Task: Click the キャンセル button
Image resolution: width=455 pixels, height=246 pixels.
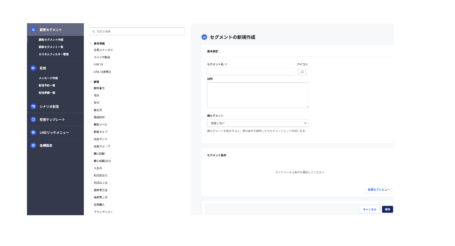Action: pos(369,209)
